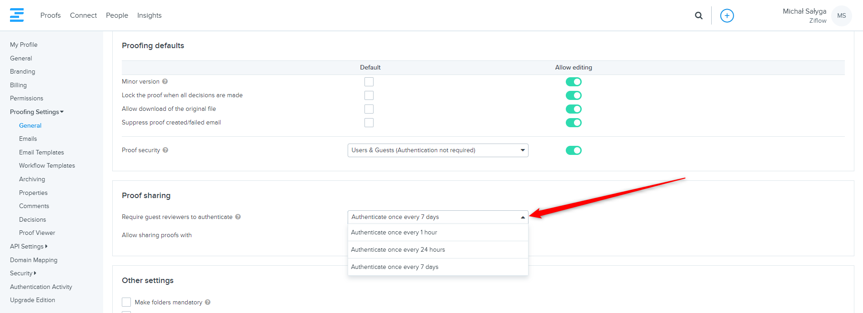Click help icon next to Minor version
863x313 pixels.
tap(165, 82)
